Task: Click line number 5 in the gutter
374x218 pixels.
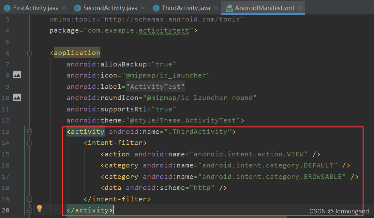Action: (7, 42)
